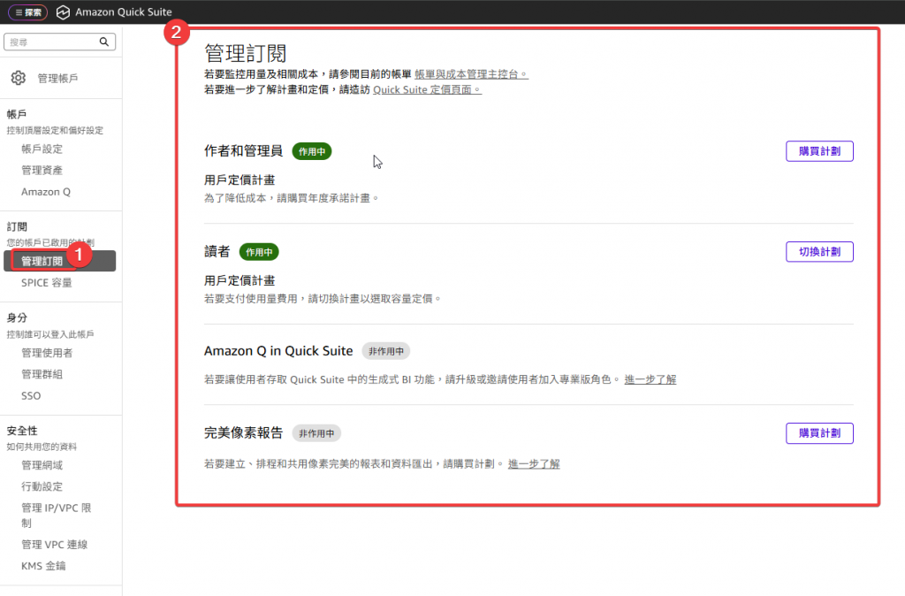The image size is (905, 596).
Task: Open 管理 IP/VPC 限制 page
Action: pos(56,516)
